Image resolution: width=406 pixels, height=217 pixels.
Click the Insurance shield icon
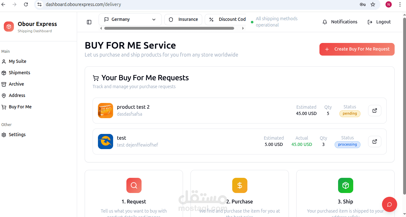coord(171,19)
